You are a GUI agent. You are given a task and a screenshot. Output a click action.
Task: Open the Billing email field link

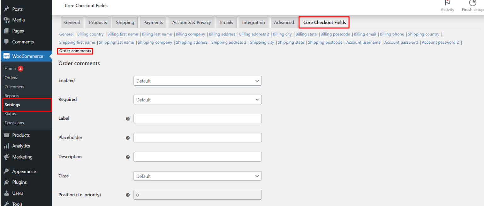(x=365, y=34)
